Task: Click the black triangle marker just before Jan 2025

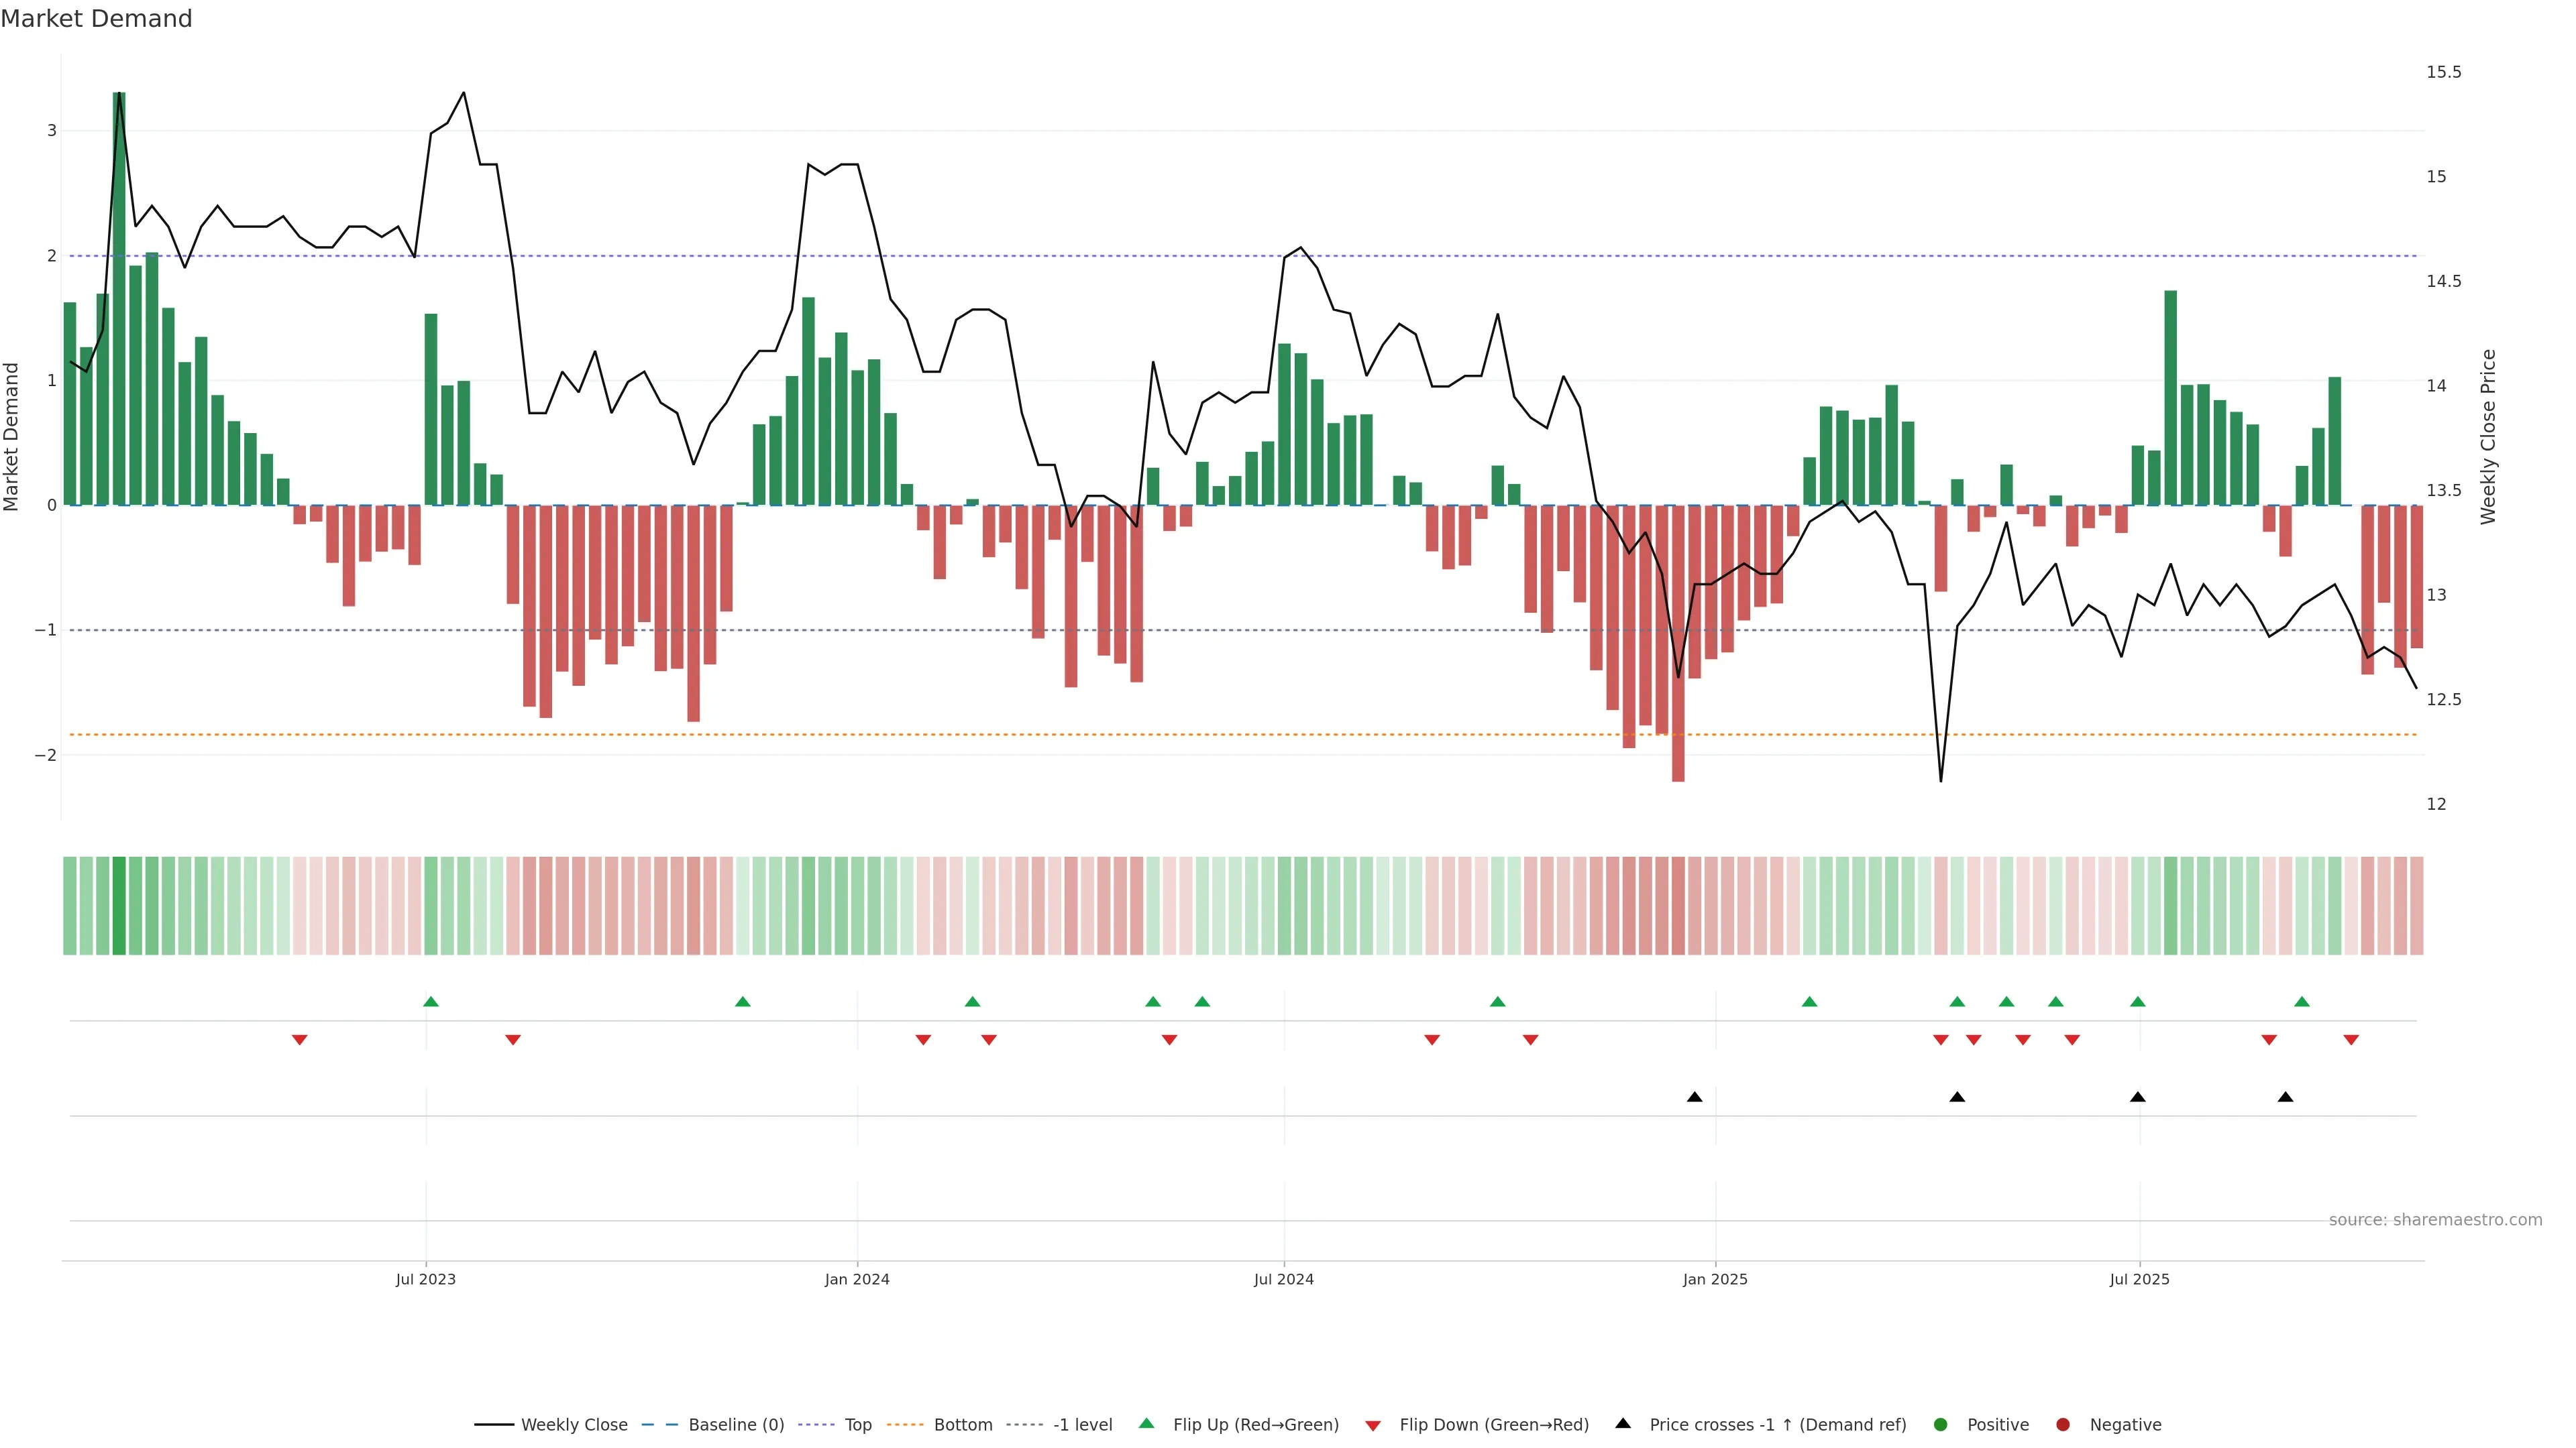Action: click(1694, 1097)
